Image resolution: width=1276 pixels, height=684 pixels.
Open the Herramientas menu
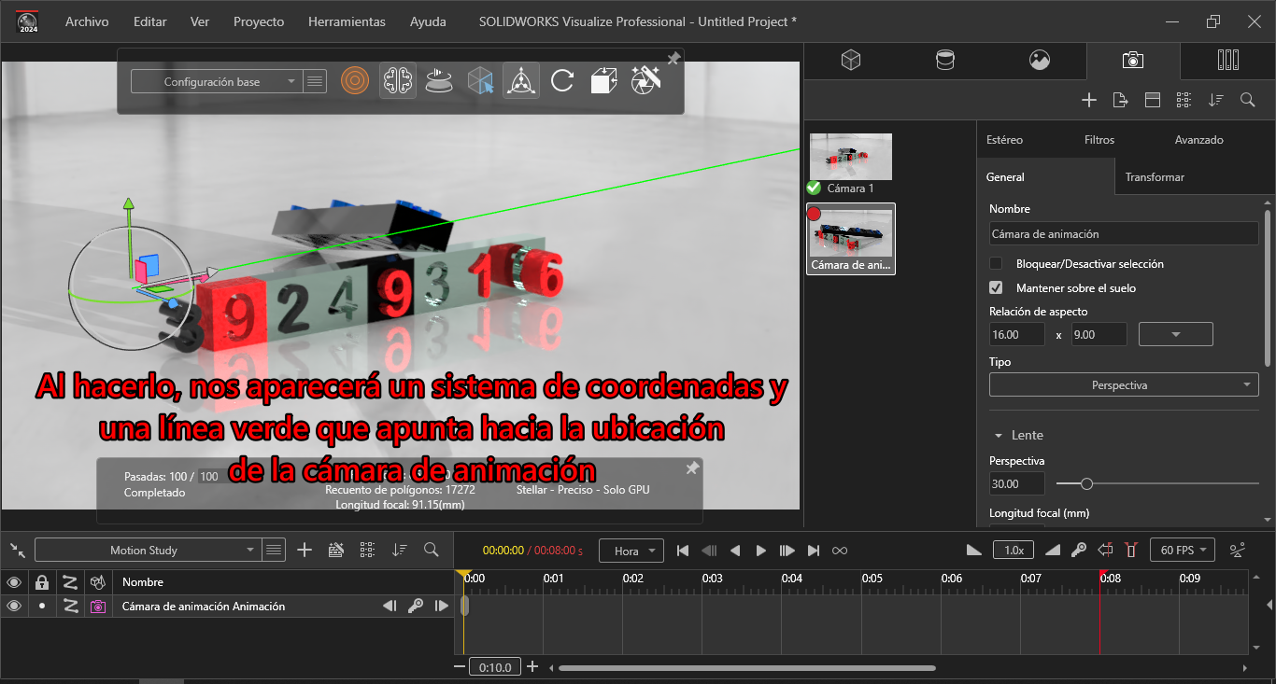347,21
